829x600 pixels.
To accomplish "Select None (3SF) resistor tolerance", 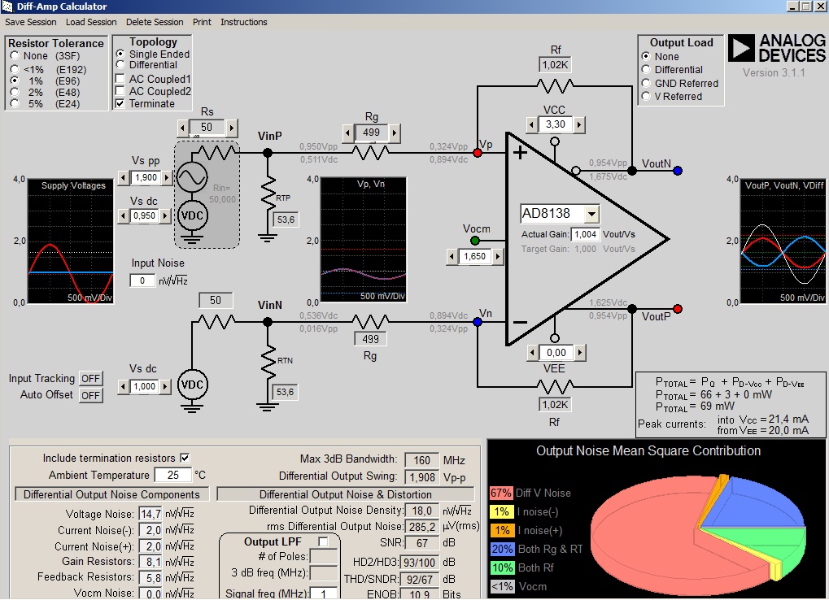I will click(15, 56).
